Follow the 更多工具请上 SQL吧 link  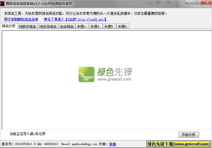point(75,19)
